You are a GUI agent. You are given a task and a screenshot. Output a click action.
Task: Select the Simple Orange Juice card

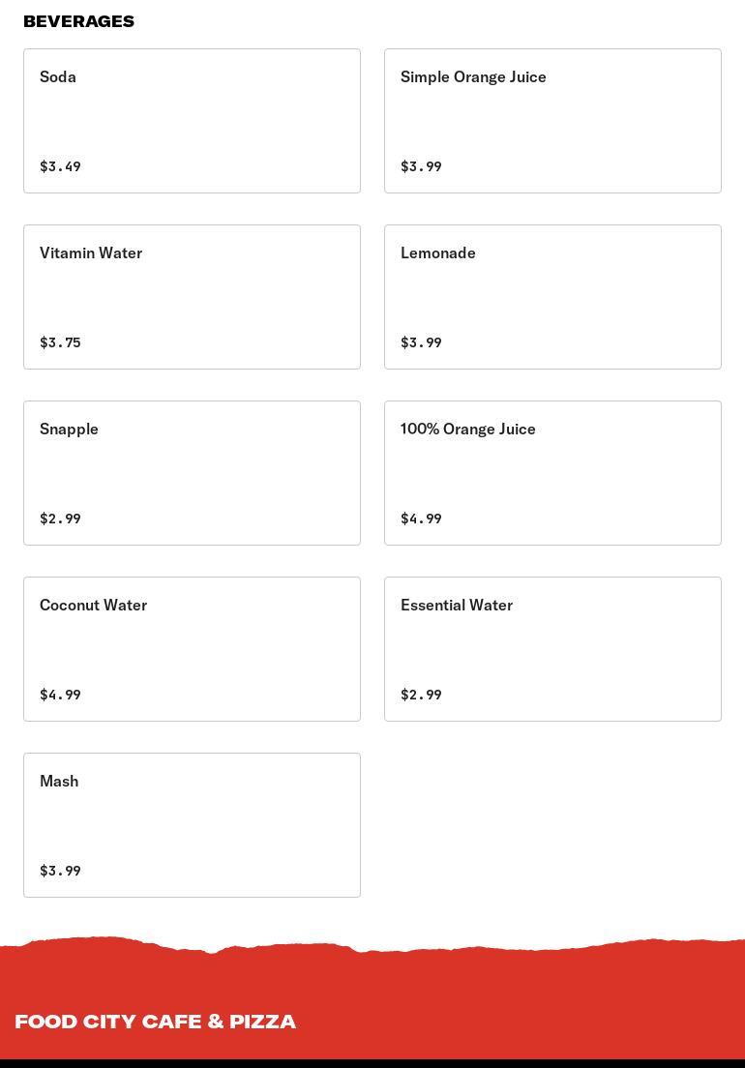552,121
